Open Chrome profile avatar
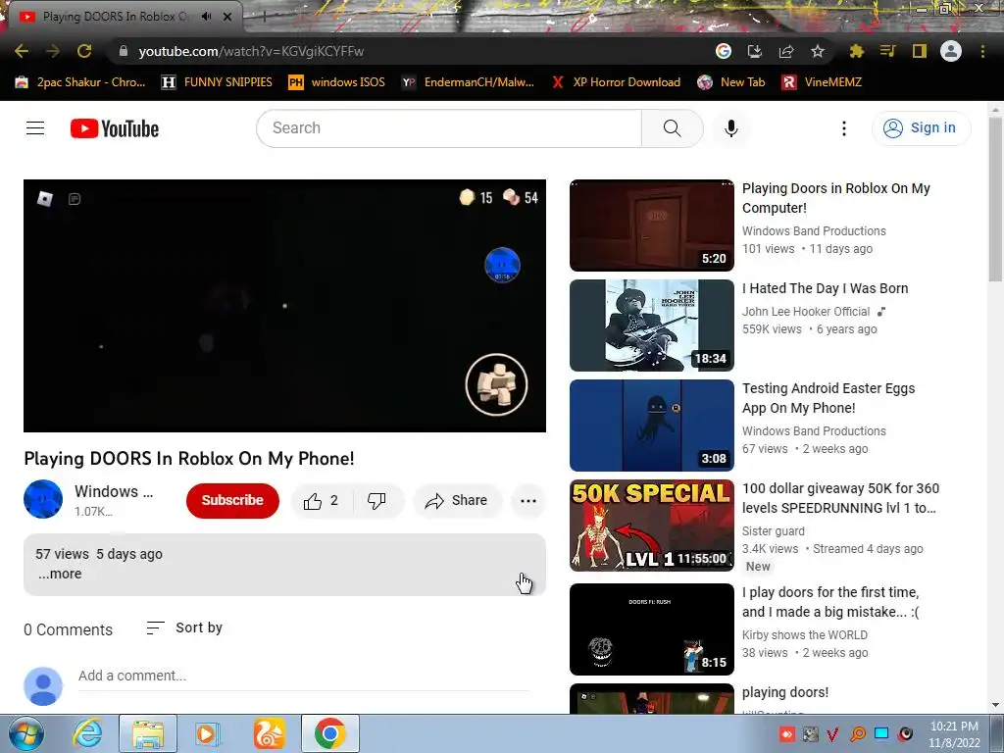The width and height of the screenshot is (1004, 753). [x=951, y=51]
